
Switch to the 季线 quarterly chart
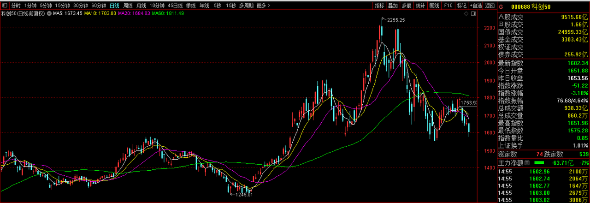click(191, 6)
